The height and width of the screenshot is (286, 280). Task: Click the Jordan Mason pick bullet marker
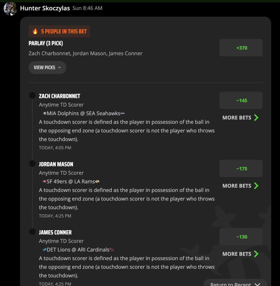pyautogui.click(x=32, y=164)
